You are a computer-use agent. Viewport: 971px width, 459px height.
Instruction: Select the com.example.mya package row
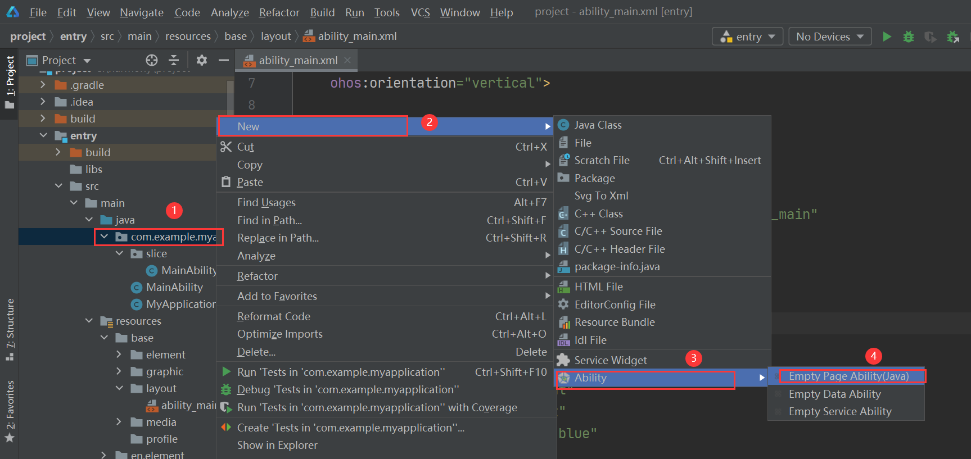pyautogui.click(x=118, y=237)
